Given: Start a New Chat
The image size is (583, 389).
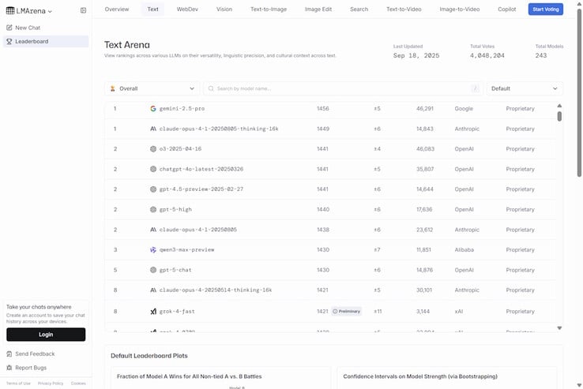Looking at the screenshot, I should pyautogui.click(x=46, y=28).
